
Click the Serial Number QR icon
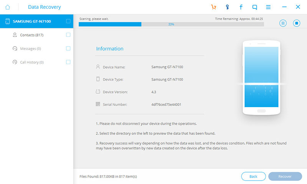coord(98,104)
